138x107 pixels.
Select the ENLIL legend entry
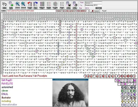(x=5, y=94)
